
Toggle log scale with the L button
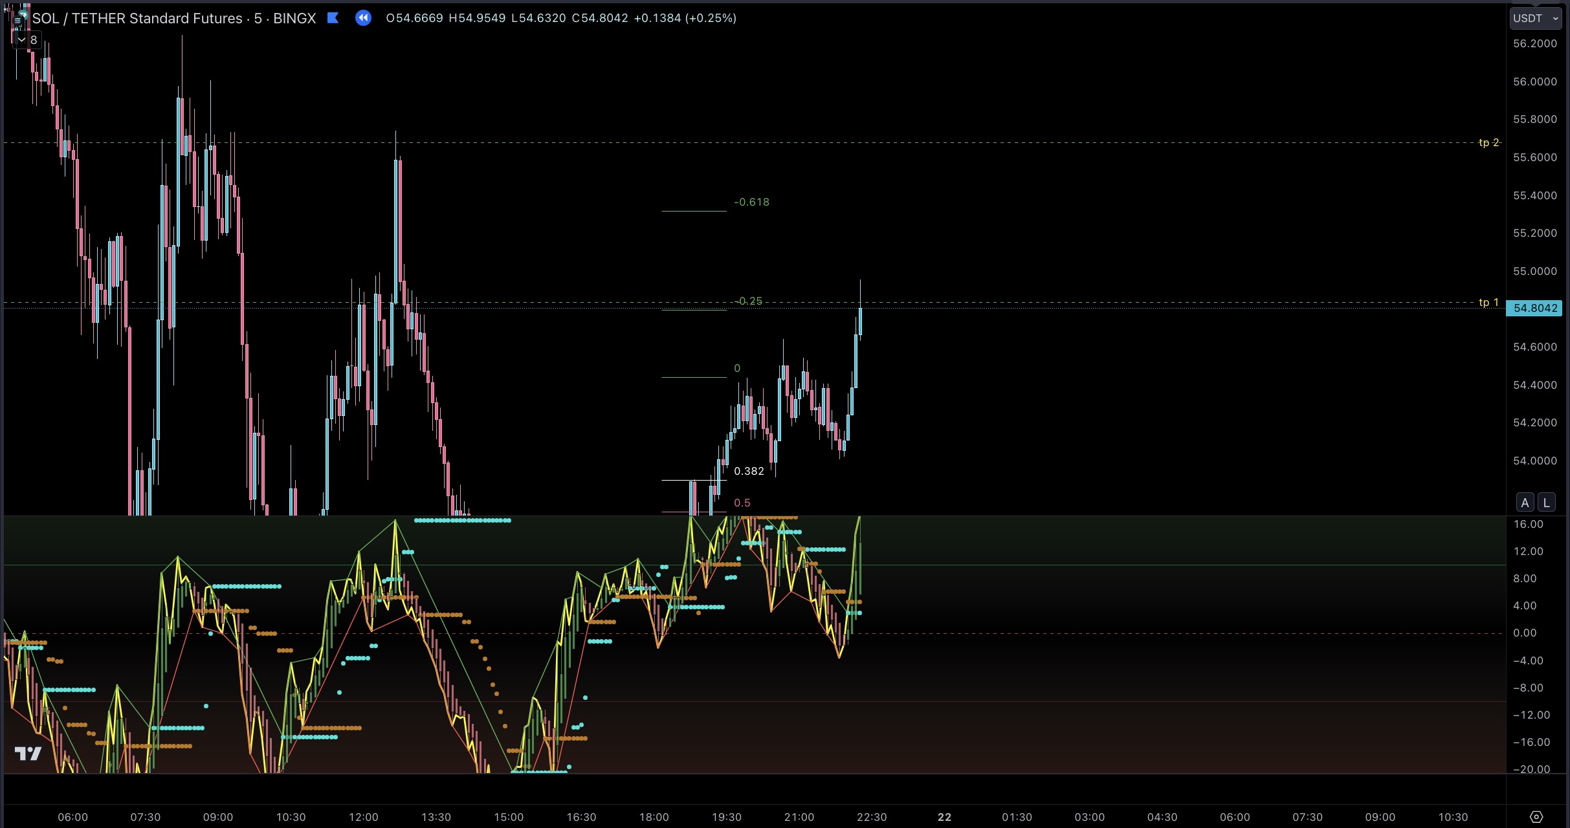click(1547, 503)
